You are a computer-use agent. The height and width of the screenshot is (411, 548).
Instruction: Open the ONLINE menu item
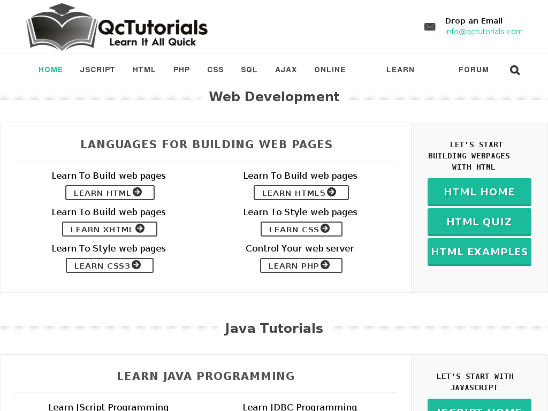point(330,70)
